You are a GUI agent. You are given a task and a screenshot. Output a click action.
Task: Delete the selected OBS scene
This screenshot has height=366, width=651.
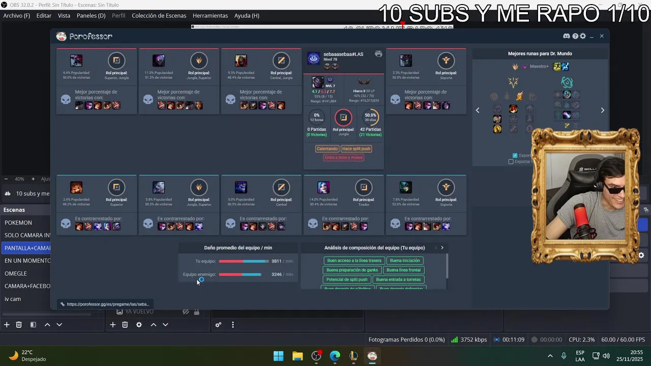pos(19,325)
